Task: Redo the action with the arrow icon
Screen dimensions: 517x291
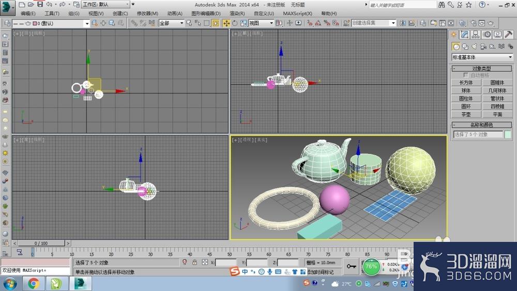Action: click(63, 4)
